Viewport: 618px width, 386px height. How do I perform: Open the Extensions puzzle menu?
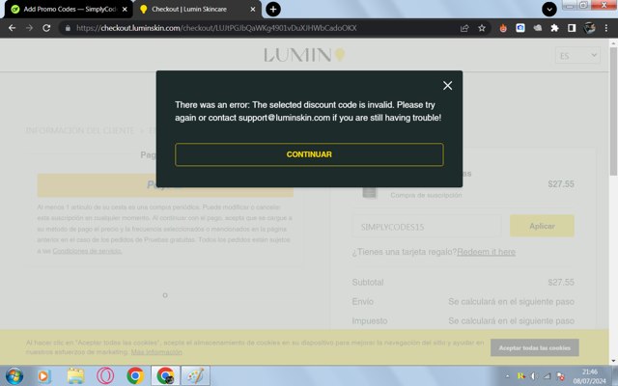click(554, 28)
